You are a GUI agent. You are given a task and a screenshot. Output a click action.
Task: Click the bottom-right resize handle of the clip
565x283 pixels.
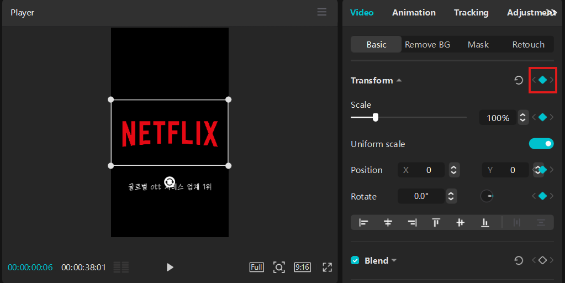(229, 166)
